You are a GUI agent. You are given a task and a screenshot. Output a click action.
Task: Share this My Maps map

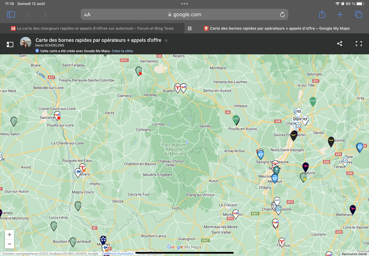point(340,44)
